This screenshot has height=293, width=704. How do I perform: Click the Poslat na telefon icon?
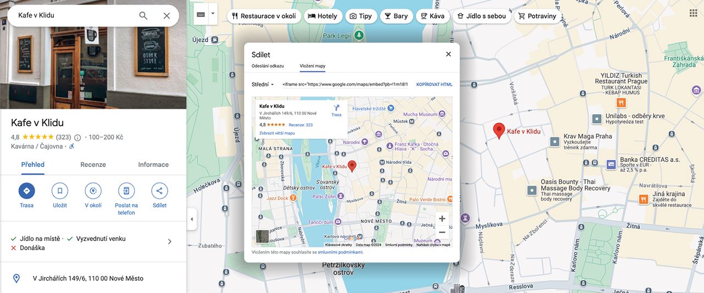pos(127,191)
